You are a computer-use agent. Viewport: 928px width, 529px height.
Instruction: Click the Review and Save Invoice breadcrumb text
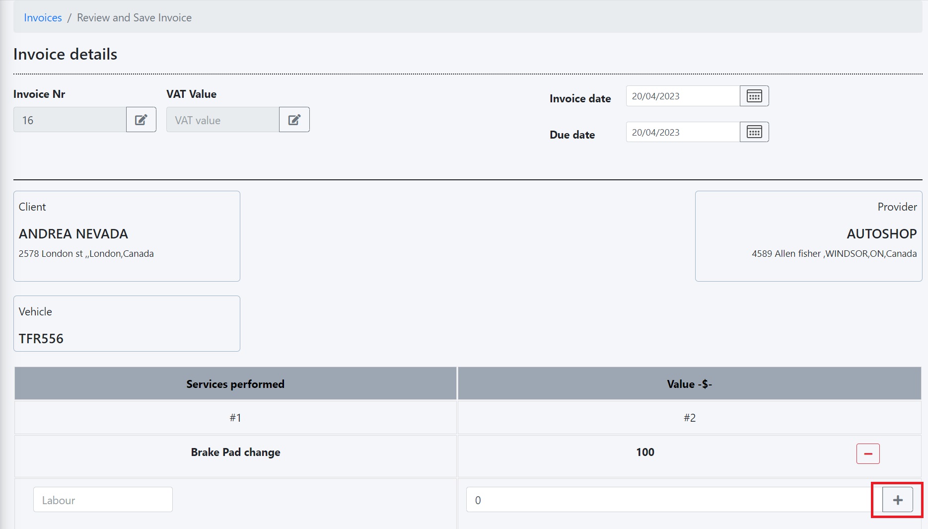pos(134,17)
